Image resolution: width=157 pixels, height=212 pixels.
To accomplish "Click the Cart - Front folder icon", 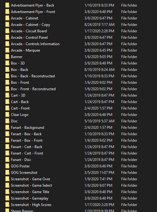I will (x=7, y=108).
